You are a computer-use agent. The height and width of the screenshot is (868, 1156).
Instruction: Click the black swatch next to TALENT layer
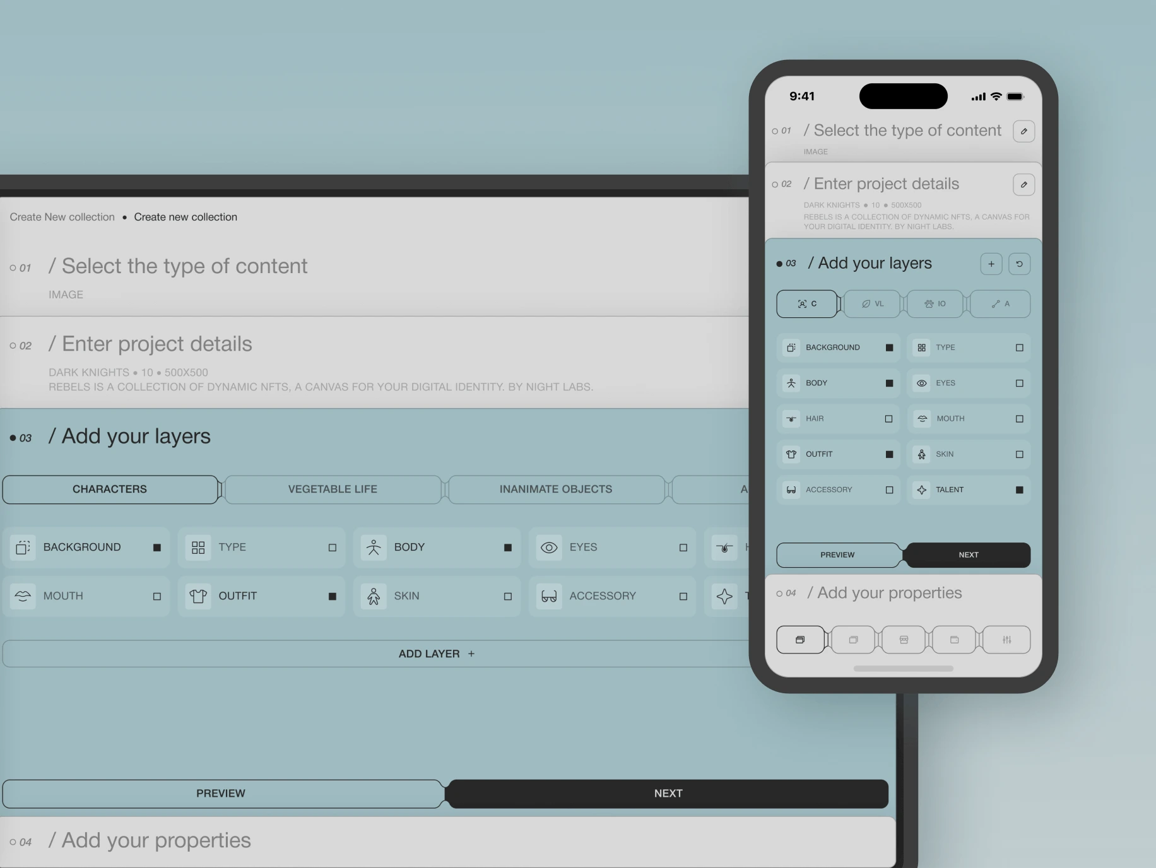point(1020,490)
